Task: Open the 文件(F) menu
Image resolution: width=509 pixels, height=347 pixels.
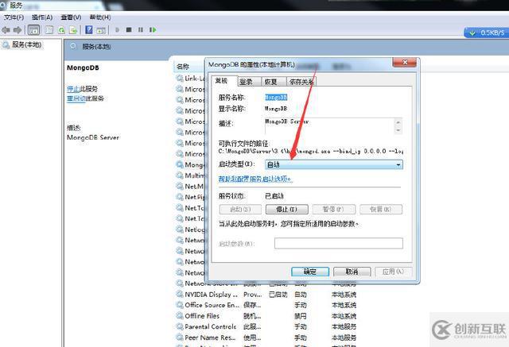Action: [x=14, y=17]
